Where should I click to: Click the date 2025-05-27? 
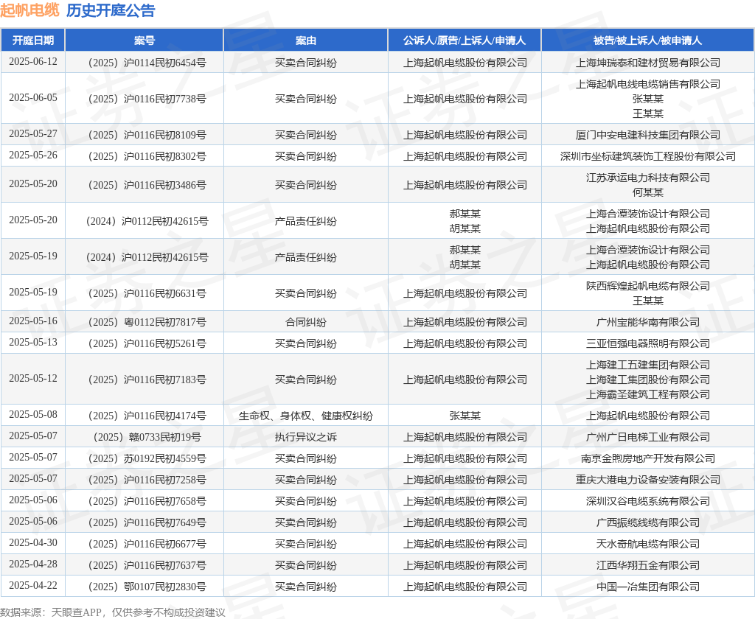point(32,134)
